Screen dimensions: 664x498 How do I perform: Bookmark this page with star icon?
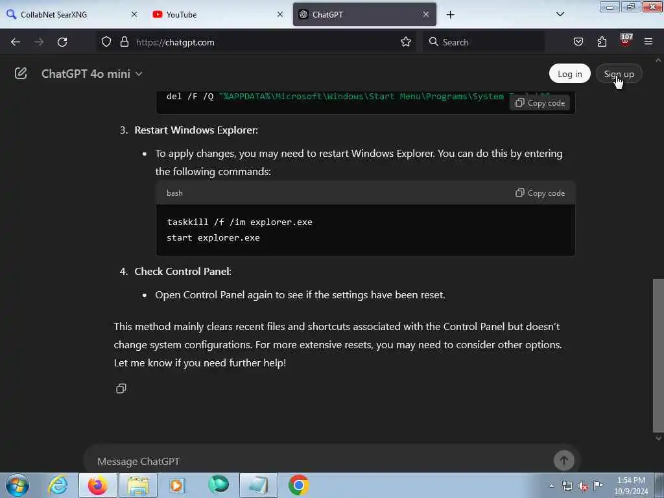pos(406,42)
